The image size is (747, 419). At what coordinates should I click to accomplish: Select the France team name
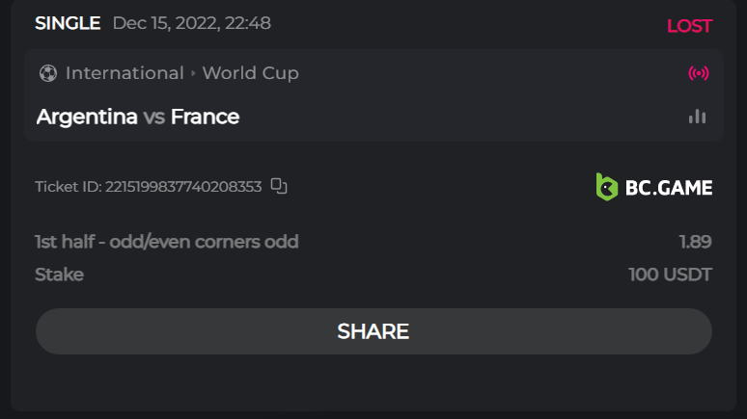coord(205,117)
